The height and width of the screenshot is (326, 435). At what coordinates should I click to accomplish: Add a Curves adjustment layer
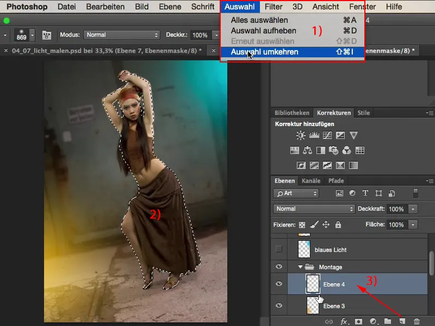tap(327, 135)
